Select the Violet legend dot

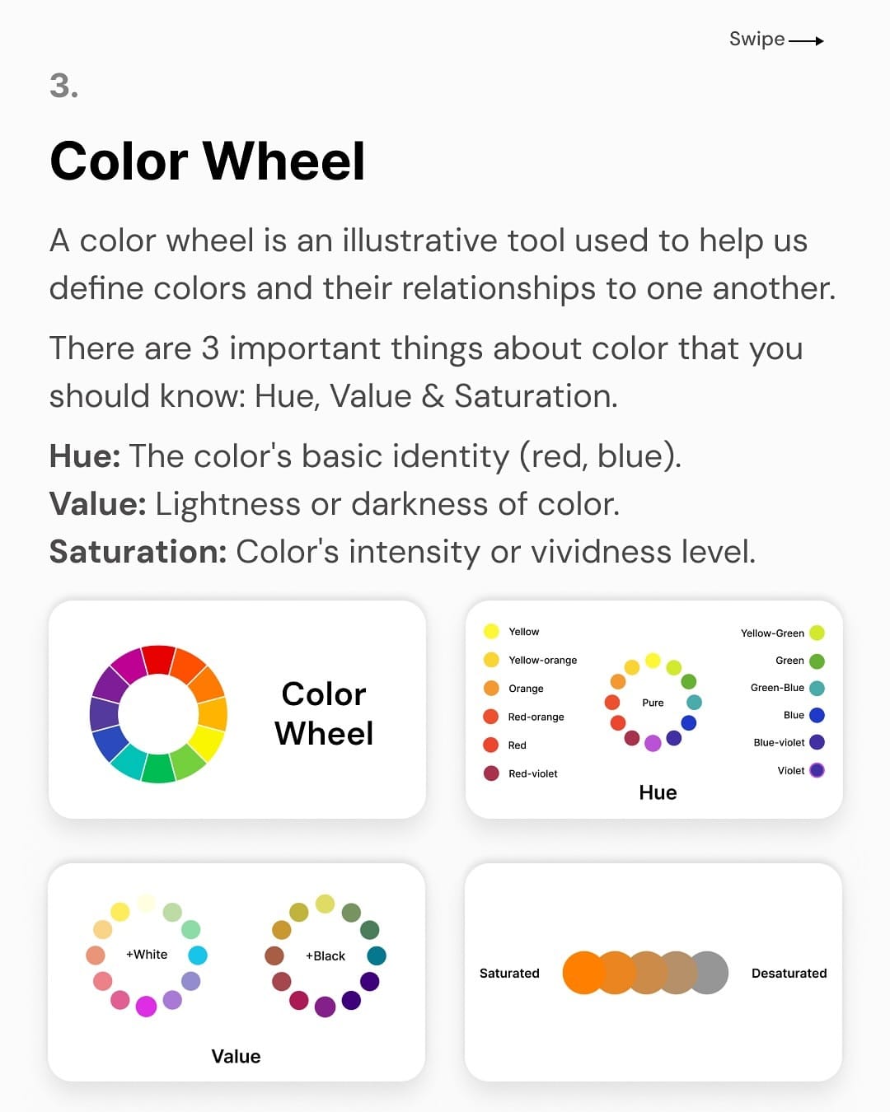click(x=817, y=770)
